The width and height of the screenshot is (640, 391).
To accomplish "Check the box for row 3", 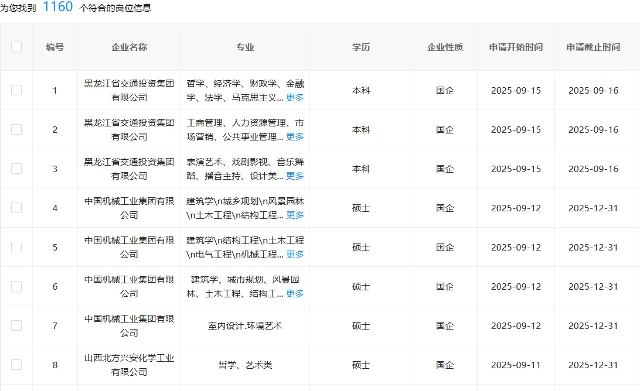I will click(x=16, y=169).
